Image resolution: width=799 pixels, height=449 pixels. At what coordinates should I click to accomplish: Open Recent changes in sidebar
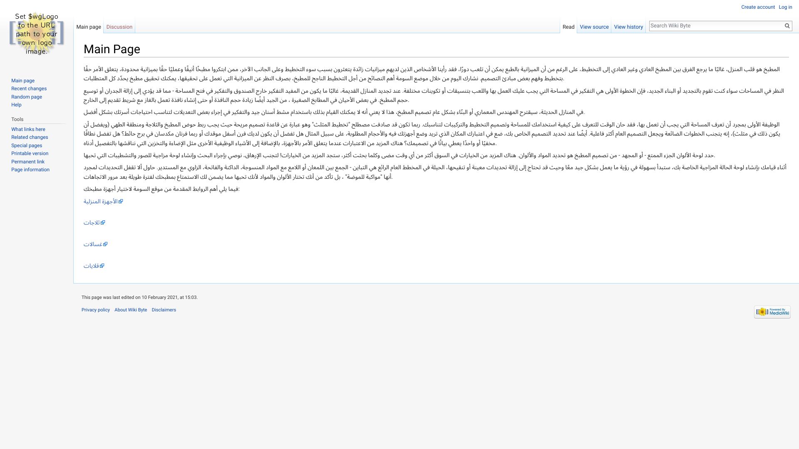(x=29, y=89)
